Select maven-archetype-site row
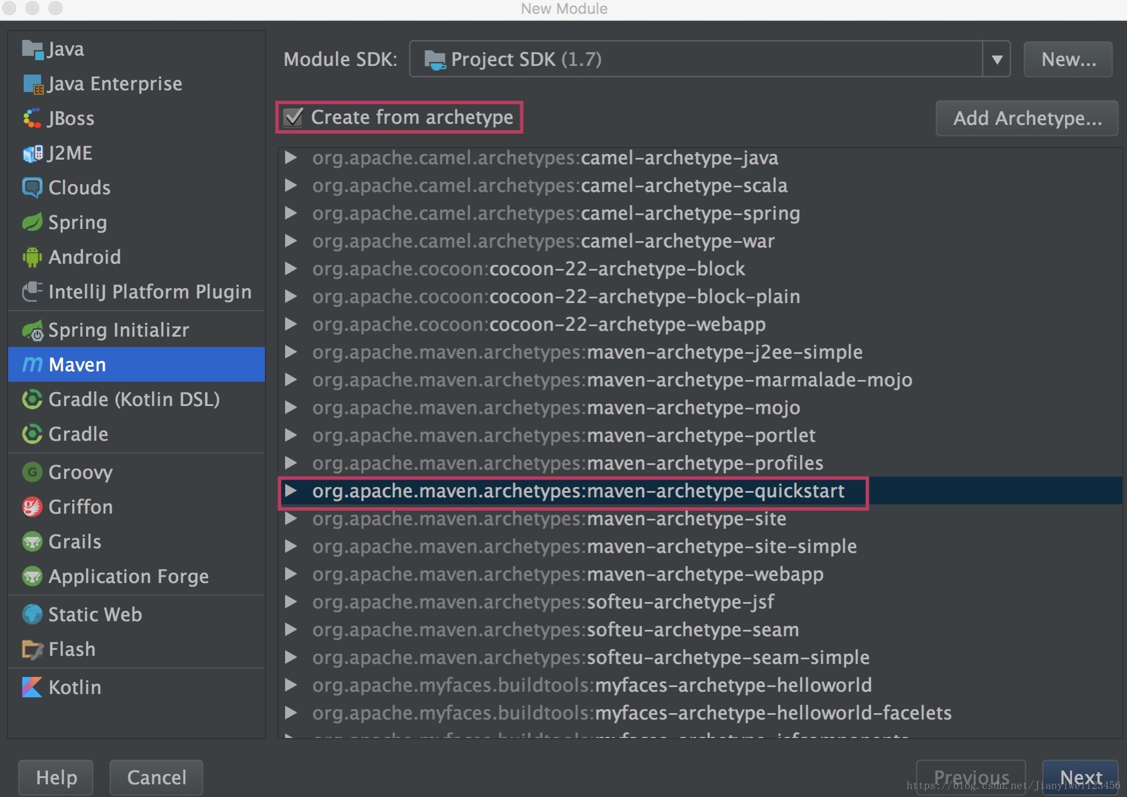 [700, 519]
